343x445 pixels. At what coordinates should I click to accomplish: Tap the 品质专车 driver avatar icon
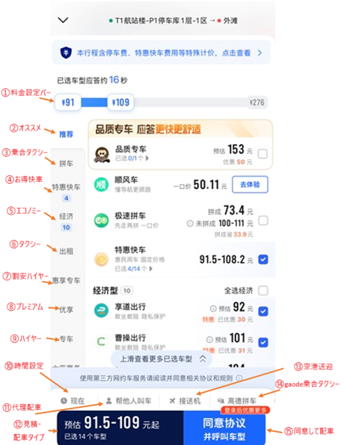pyautogui.click(x=102, y=154)
